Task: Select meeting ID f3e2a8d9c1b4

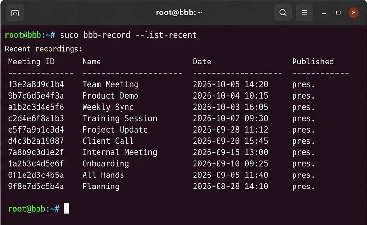Action: point(36,84)
